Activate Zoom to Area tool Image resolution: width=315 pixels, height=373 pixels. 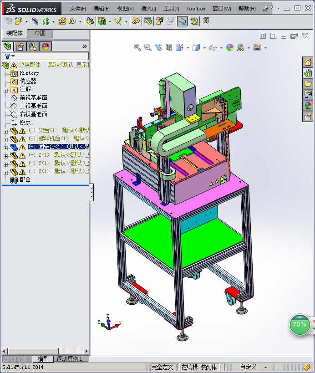[x=147, y=47]
